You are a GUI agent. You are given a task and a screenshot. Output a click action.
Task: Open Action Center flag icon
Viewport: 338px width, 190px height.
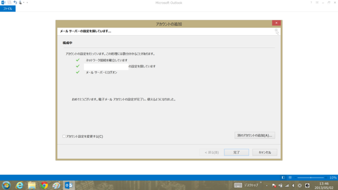274,185
